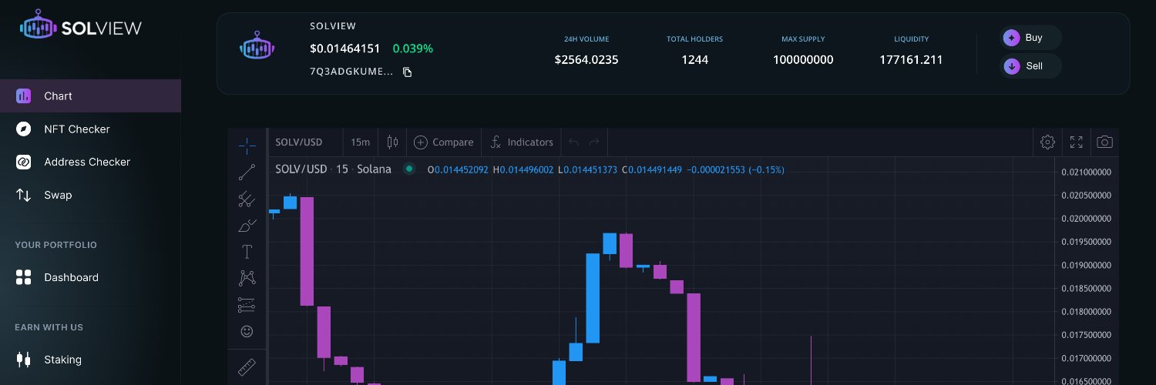Viewport: 1156px width, 385px height.
Task: Open the Dashboard page
Action: coord(90,277)
